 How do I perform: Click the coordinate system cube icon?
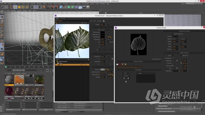click(x=44, y=7)
